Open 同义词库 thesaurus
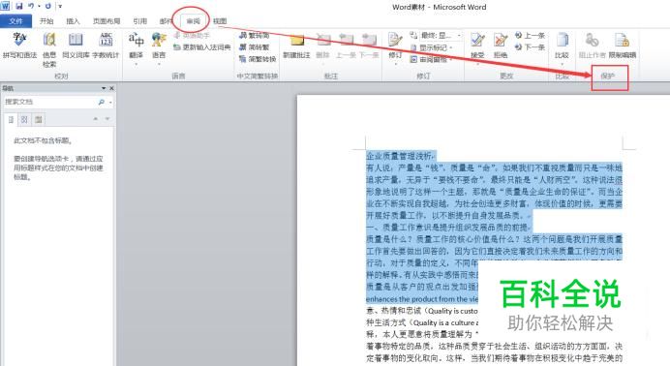The image size is (670, 366). pos(76,46)
